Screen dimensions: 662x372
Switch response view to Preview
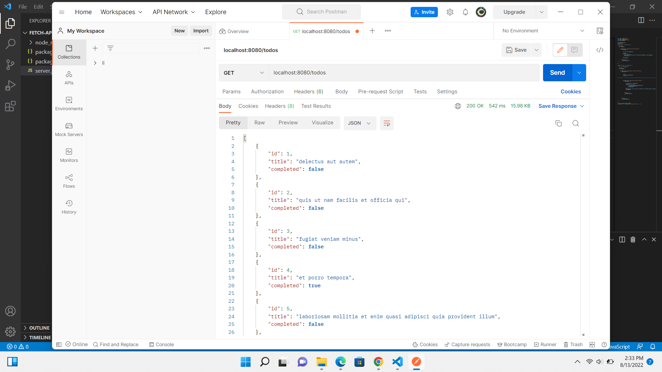[x=288, y=123]
